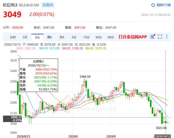Click the 最高 value 3051.00

80,28
